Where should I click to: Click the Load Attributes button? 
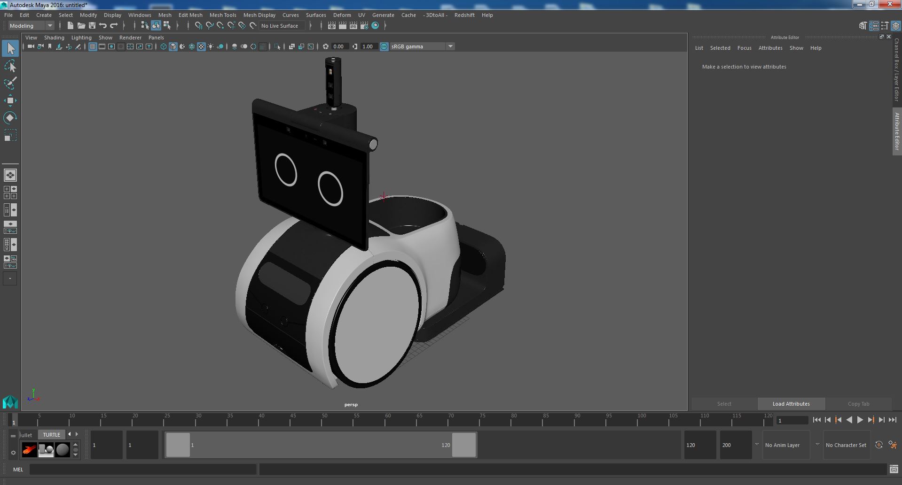coord(791,404)
